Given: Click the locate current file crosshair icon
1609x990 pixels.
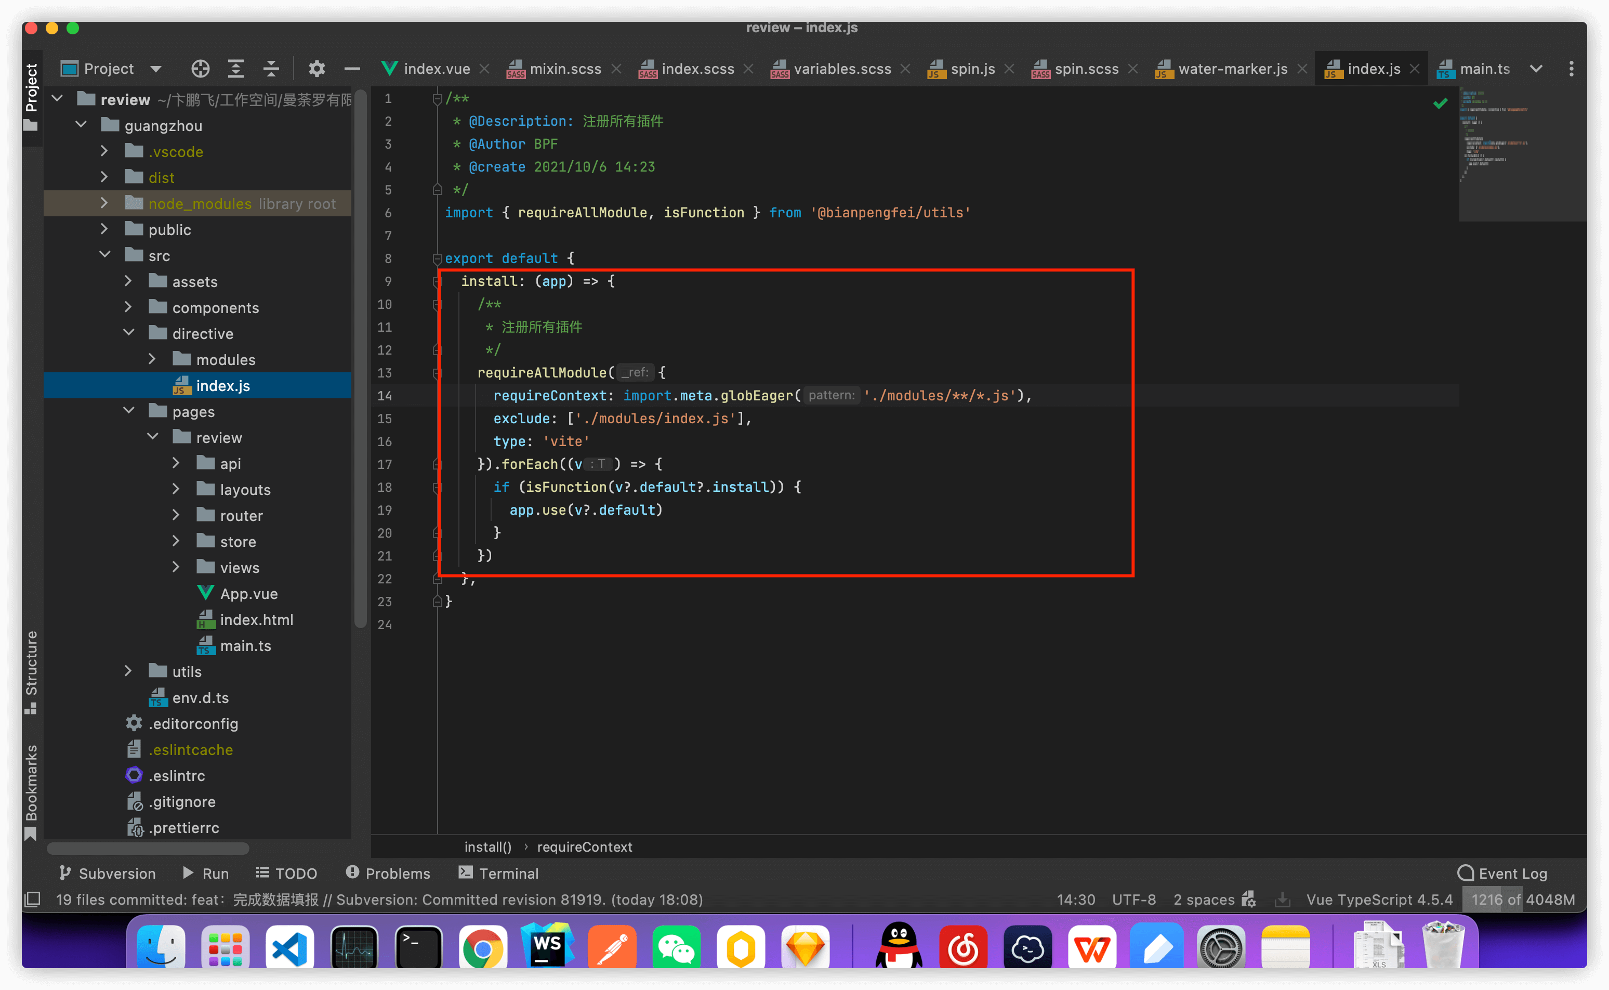Looking at the screenshot, I should [200, 69].
